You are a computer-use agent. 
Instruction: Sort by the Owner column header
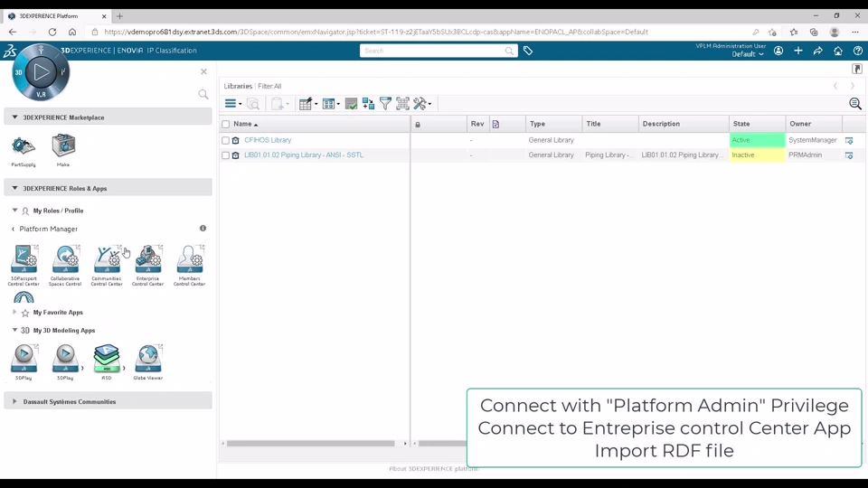[800, 124]
